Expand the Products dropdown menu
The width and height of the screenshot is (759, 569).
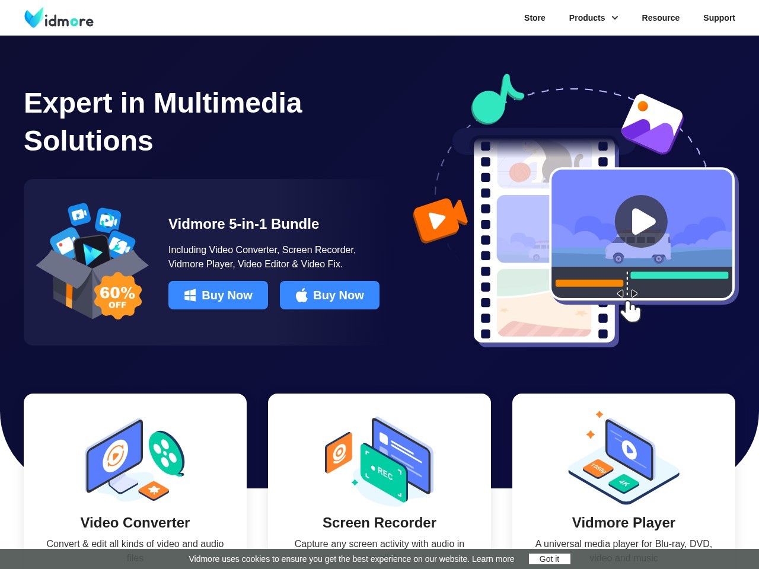[x=593, y=18]
